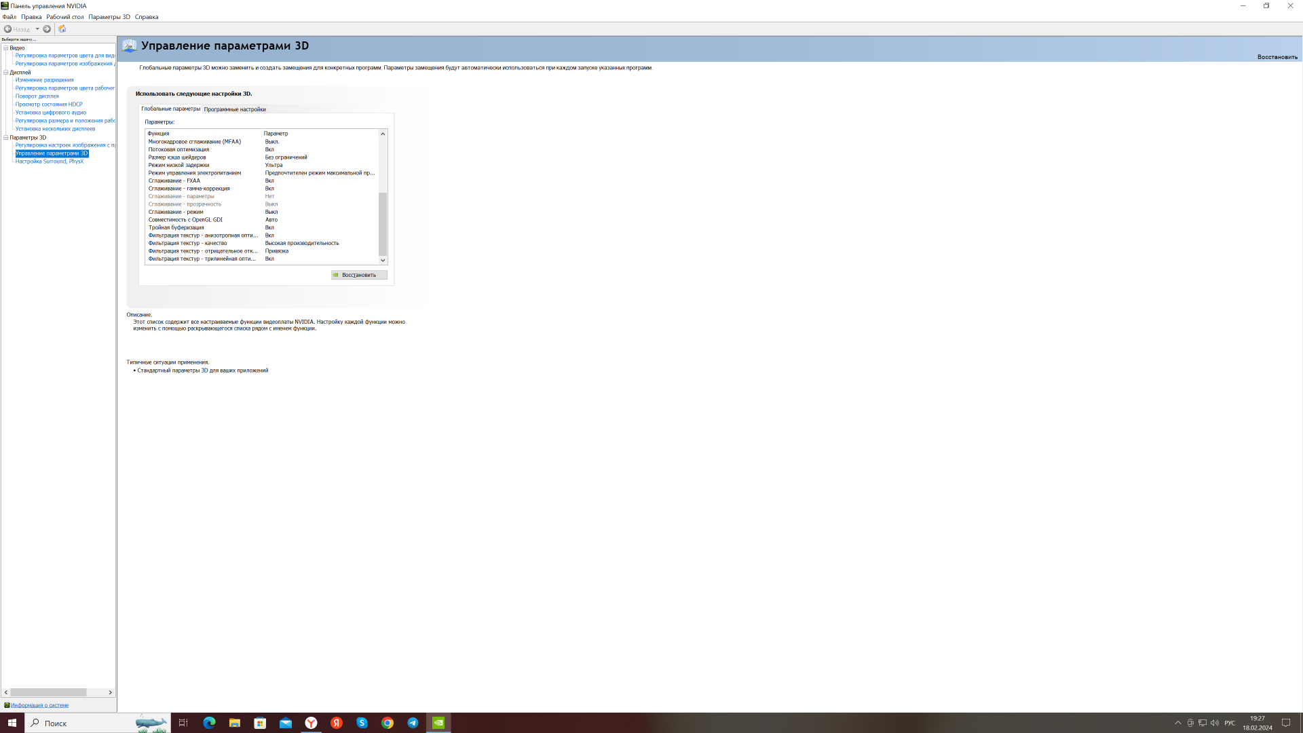
Task: Click the settings list vertical scrollbar thumb
Action: pyautogui.click(x=383, y=224)
